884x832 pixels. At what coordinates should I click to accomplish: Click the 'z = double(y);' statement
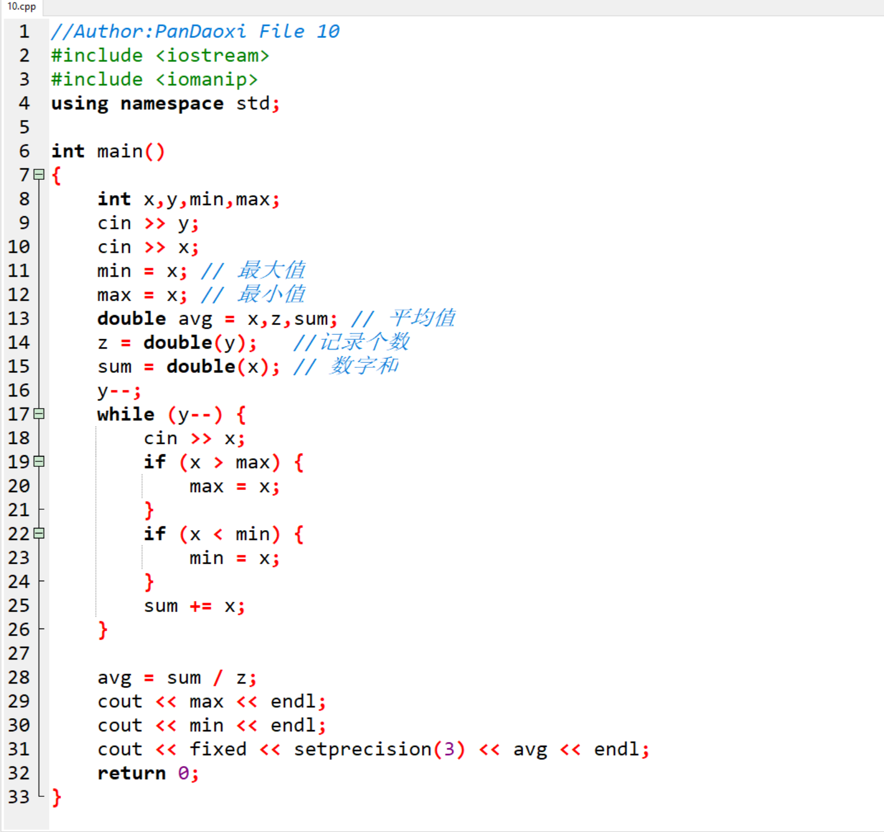click(177, 343)
